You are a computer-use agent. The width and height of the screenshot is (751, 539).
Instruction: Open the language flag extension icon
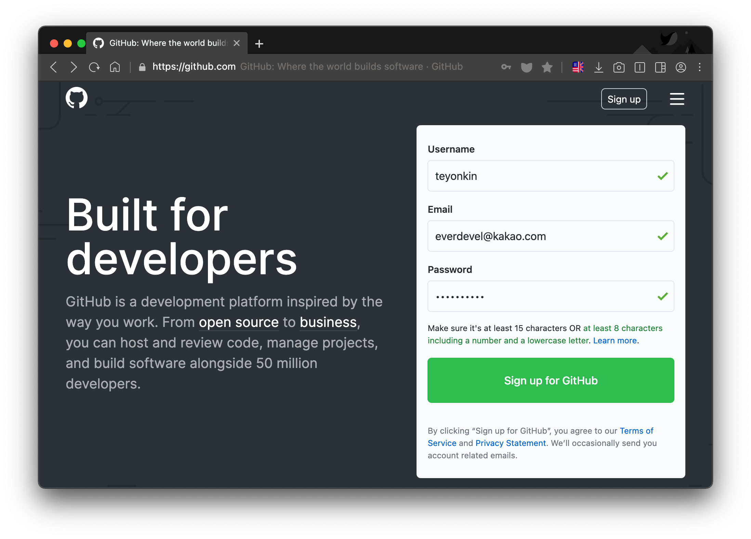(x=578, y=67)
